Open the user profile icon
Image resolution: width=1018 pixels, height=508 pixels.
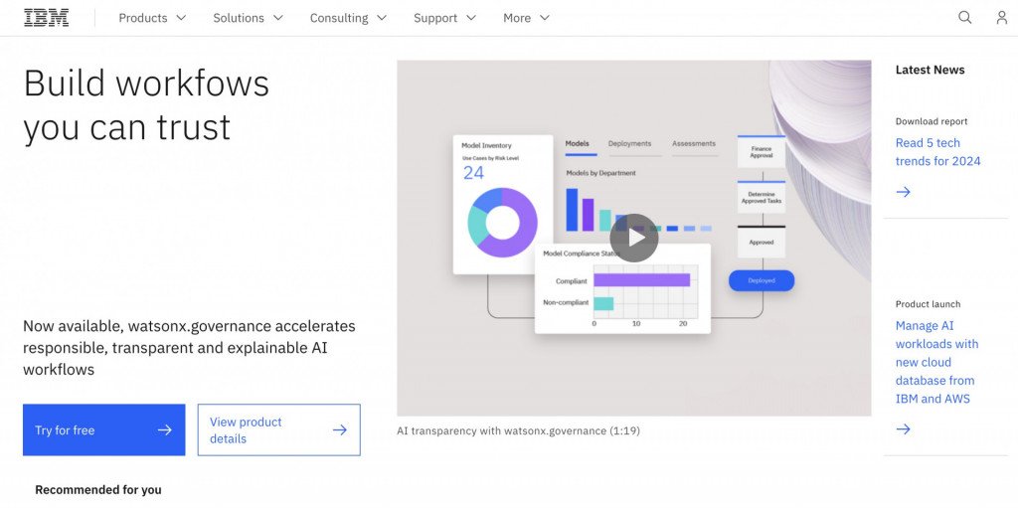click(1002, 18)
